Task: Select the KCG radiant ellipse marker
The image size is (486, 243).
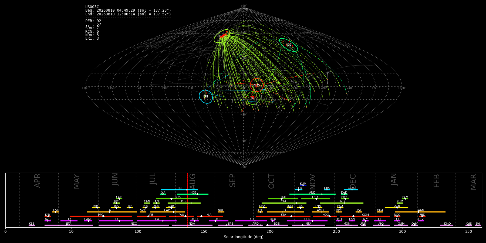Action: pos(288,45)
